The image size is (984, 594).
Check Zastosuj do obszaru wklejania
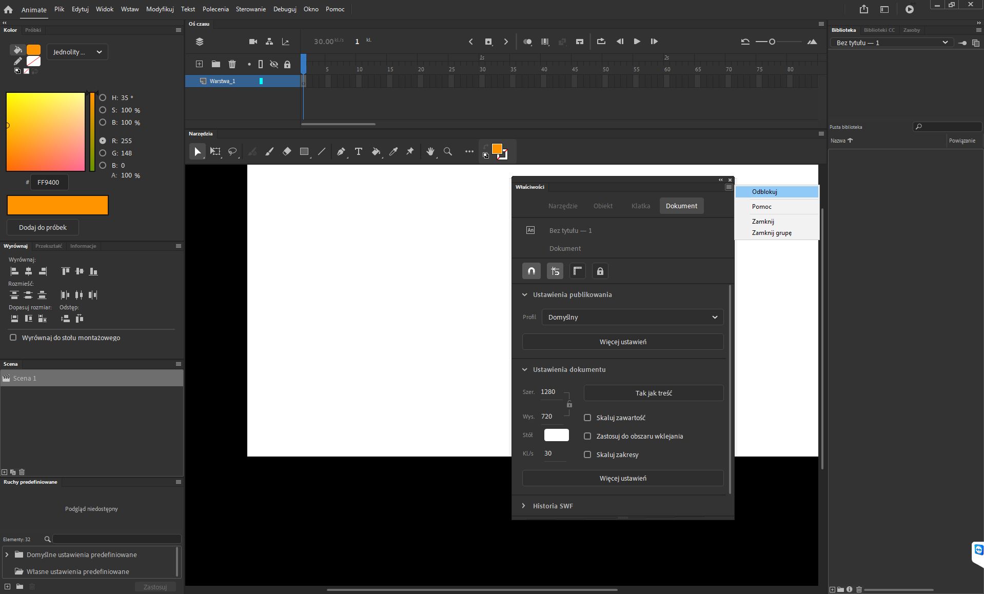pos(587,436)
